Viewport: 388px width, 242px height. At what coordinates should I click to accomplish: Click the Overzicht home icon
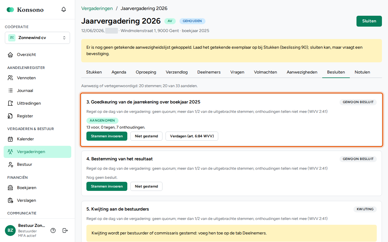pyautogui.click(x=10, y=55)
